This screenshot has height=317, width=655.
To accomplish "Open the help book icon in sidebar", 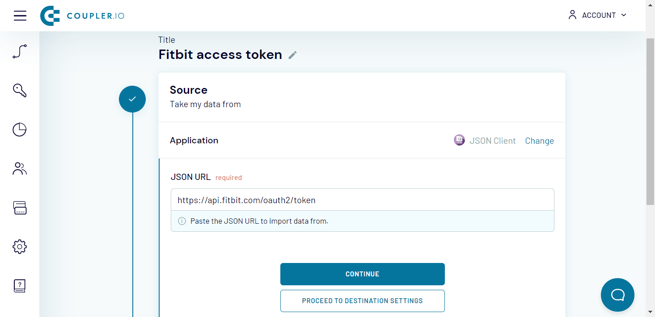I will [20, 285].
